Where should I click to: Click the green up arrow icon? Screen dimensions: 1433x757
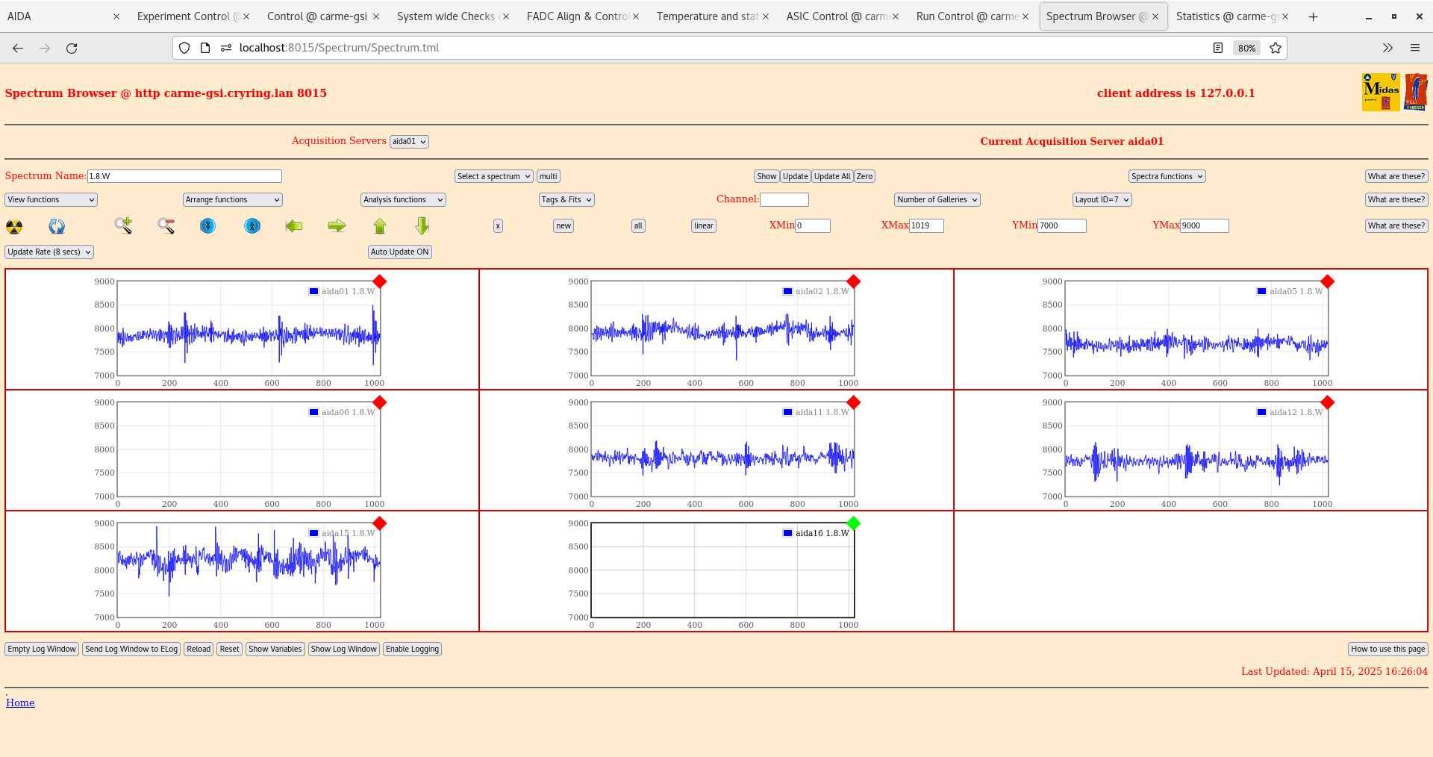tap(380, 225)
